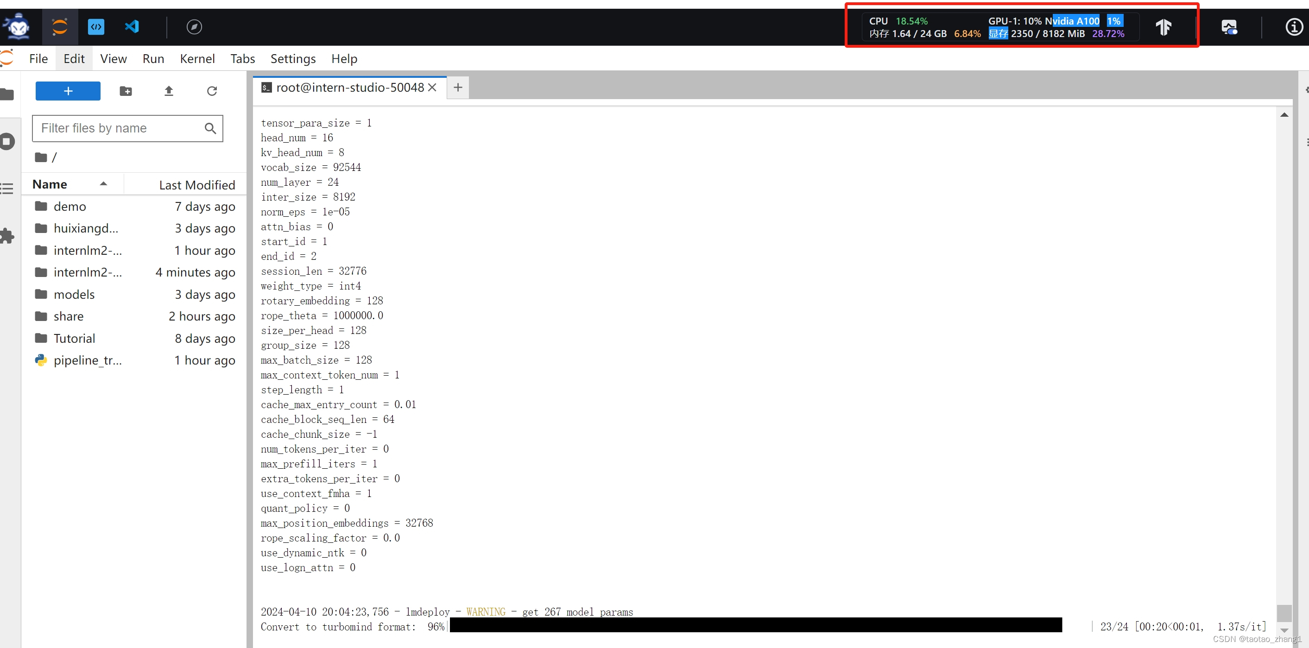This screenshot has width=1309, height=648.
Task: Open the blue code editor icon
Action: point(96,26)
